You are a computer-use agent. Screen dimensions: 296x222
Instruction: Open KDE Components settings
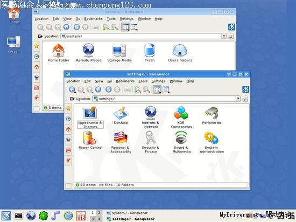pyautogui.click(x=181, y=117)
